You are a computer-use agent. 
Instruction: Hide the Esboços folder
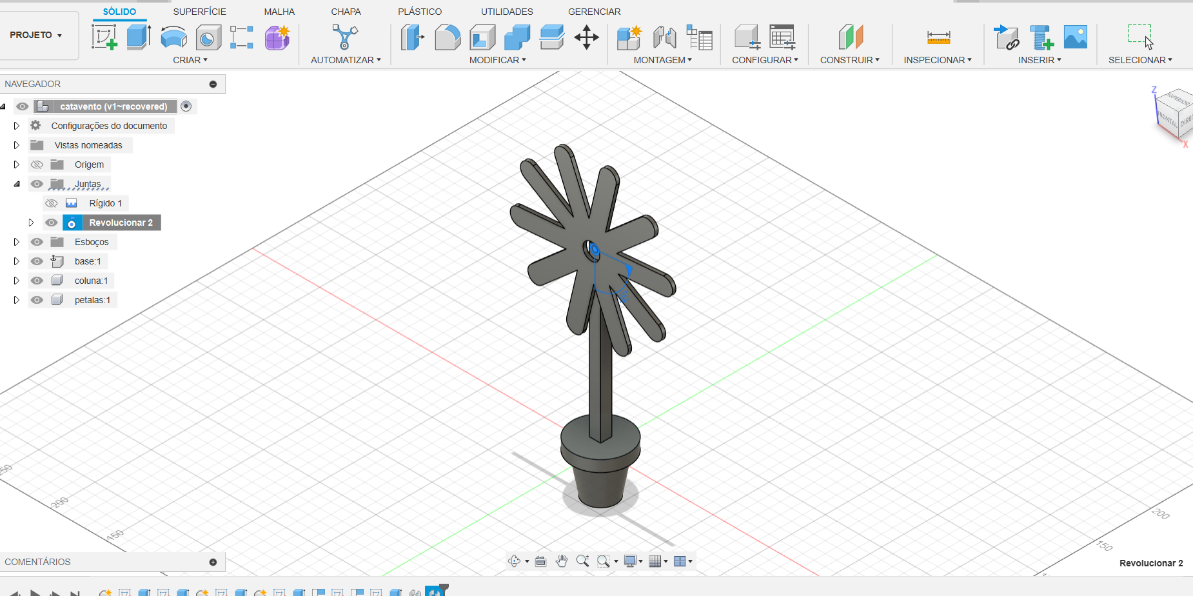[37, 242]
